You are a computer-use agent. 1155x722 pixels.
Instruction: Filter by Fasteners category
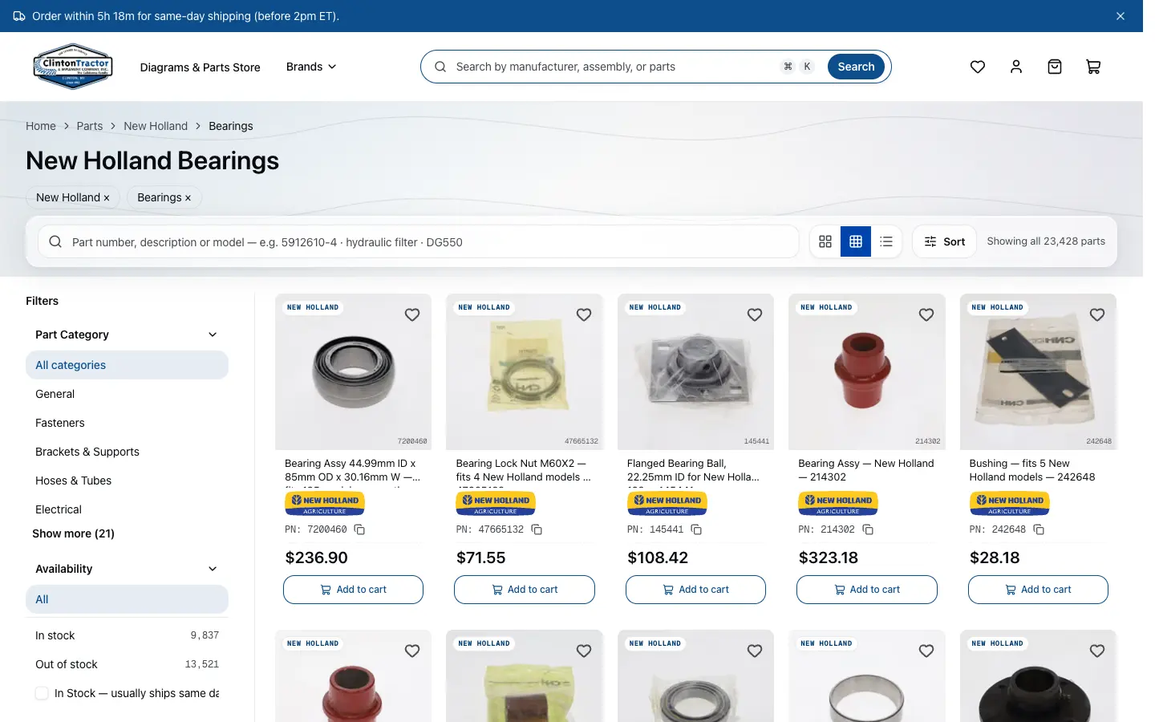click(127, 423)
